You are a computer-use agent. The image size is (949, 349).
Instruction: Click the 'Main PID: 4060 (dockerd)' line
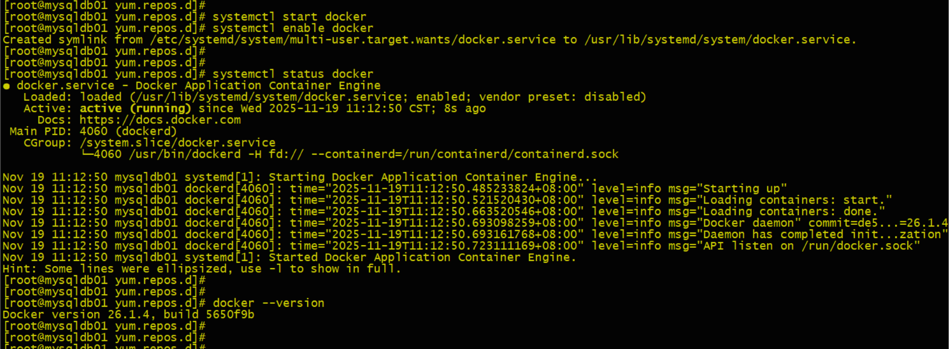coord(93,131)
